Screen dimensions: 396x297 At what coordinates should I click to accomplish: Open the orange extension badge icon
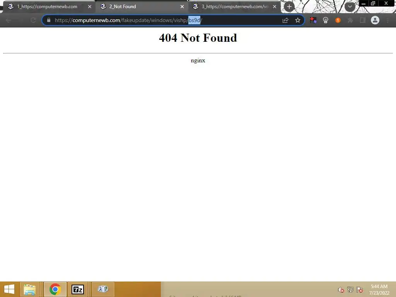[338, 20]
